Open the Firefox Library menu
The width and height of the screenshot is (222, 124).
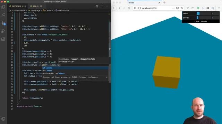[x=188, y=8]
